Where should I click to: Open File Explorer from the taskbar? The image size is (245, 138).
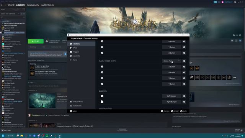click(22, 136)
